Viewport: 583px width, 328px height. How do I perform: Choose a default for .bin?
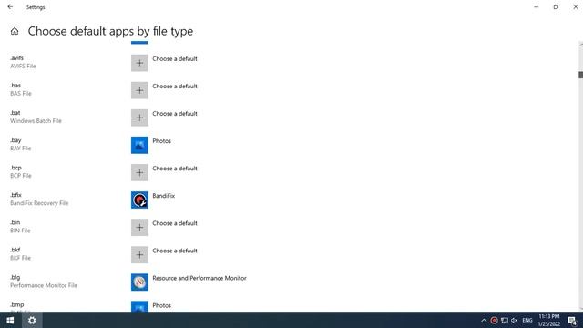click(175, 223)
